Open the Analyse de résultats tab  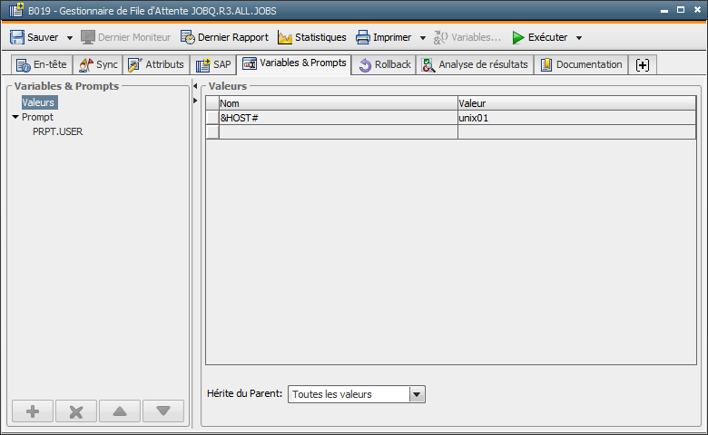pos(475,65)
